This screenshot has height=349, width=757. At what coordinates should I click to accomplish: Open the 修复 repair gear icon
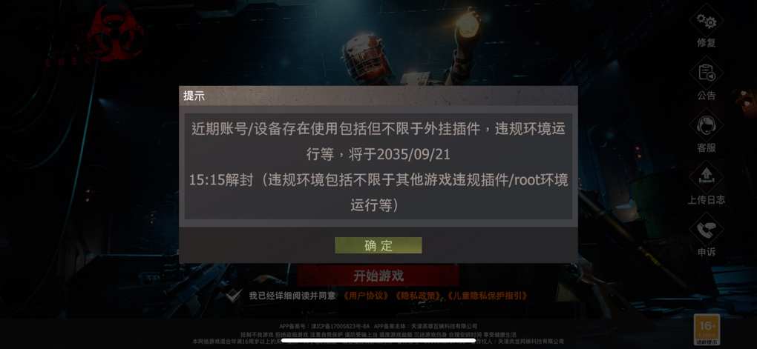[x=706, y=21]
